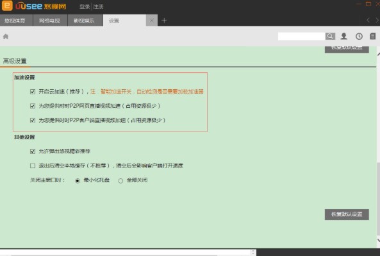Click the search magnifier button
380x256 pixels.
pos(330,36)
